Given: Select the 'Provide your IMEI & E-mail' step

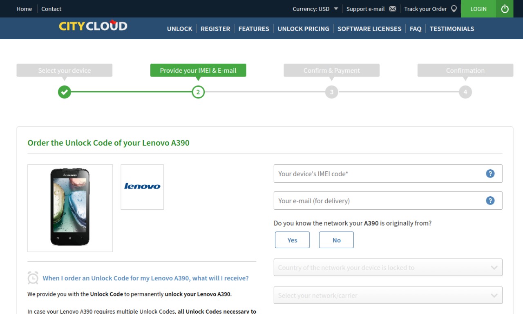Looking at the screenshot, I should coord(198,70).
